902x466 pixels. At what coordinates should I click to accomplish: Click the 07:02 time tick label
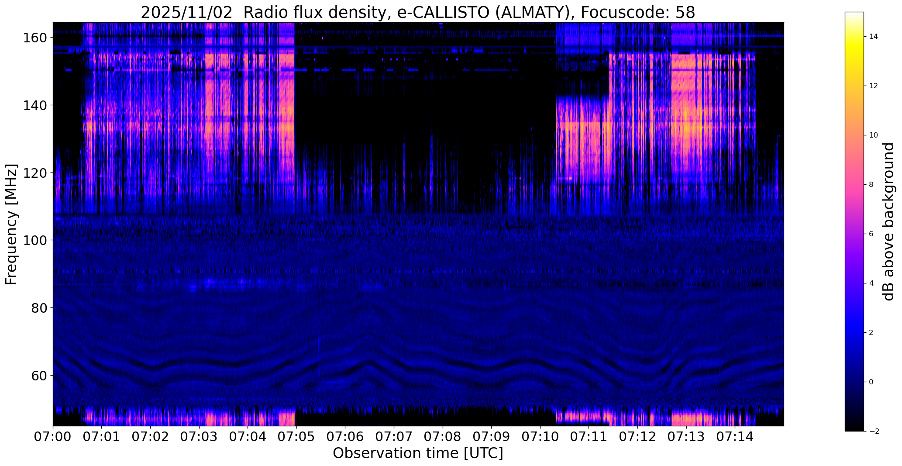[151, 436]
